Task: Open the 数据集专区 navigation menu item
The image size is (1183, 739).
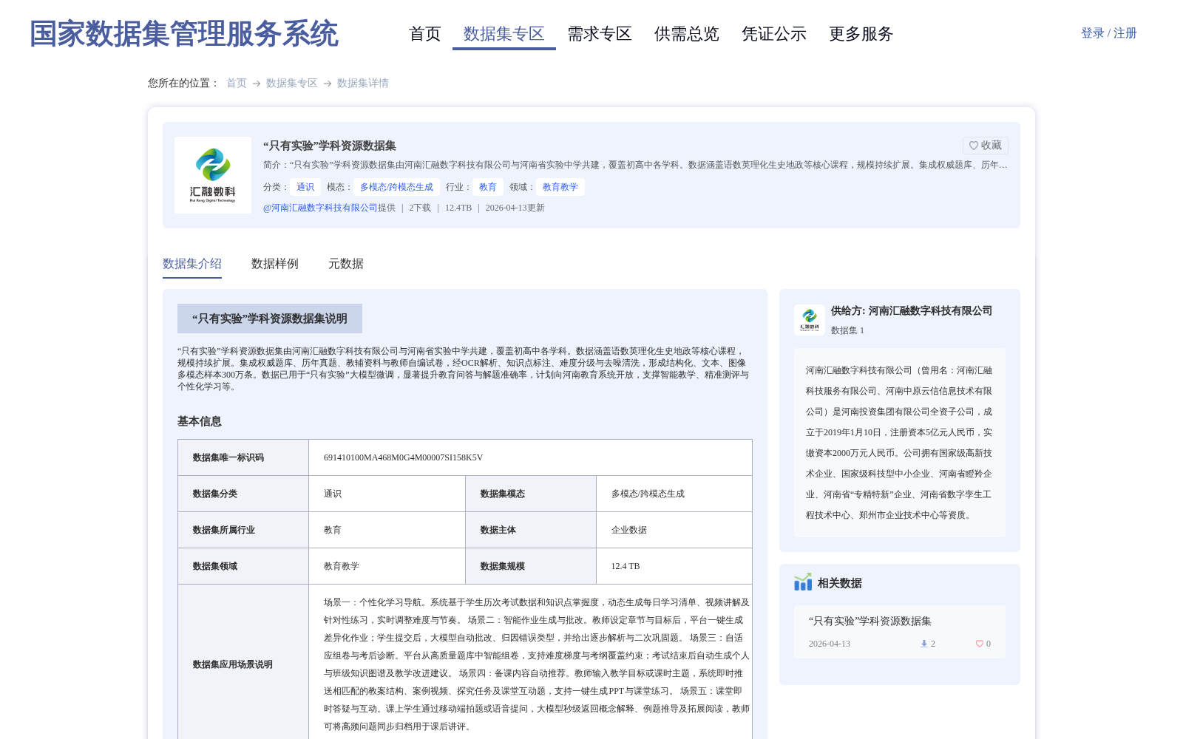Action: (504, 34)
